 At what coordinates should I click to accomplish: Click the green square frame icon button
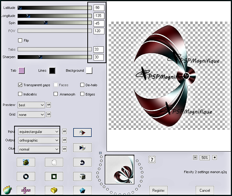coord(54,176)
